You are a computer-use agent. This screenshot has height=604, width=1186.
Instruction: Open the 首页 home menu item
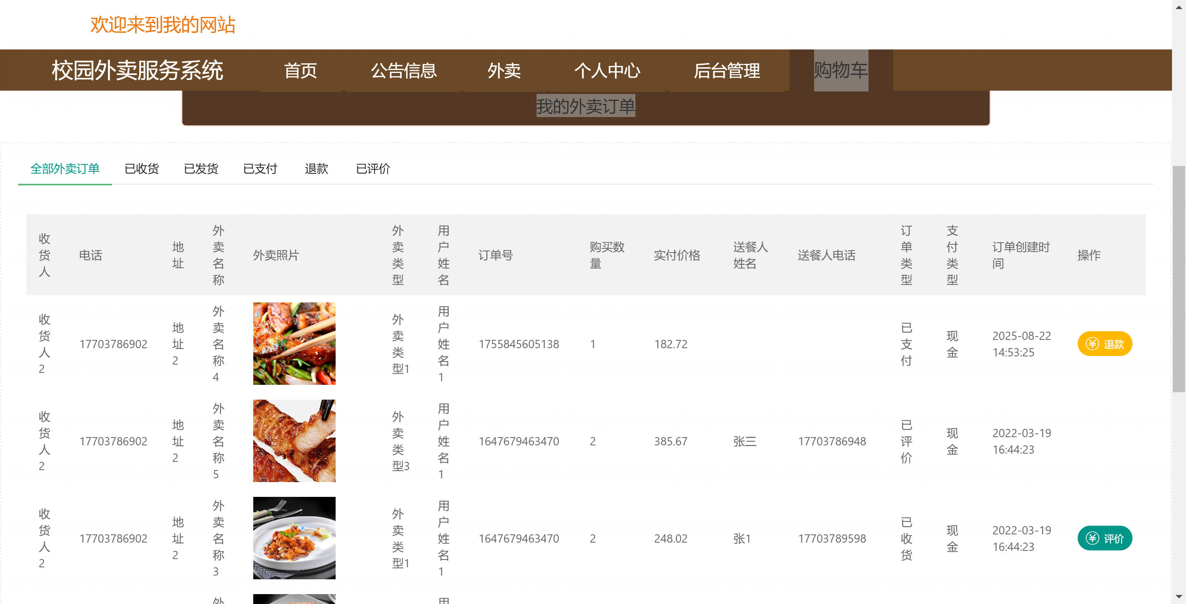coord(300,70)
